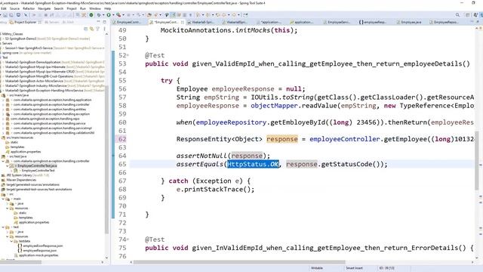Select application.properties under src/main/resources

tap(26, 152)
